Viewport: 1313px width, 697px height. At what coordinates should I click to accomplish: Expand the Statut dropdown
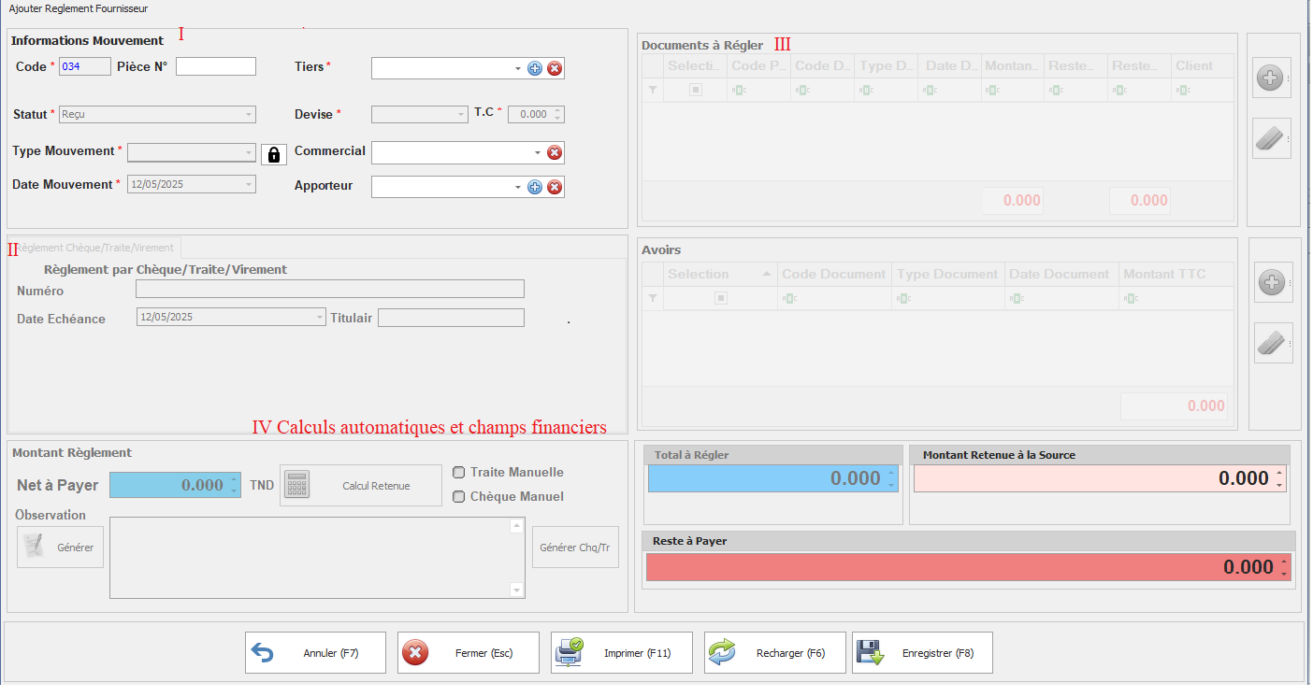tap(249, 115)
